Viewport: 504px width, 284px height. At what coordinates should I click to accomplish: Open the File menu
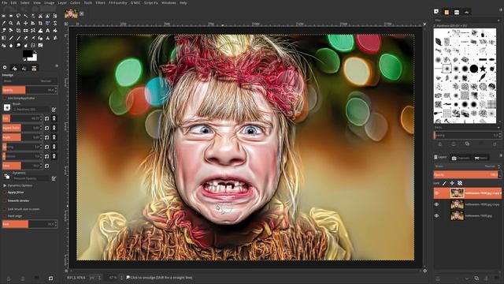5,3
